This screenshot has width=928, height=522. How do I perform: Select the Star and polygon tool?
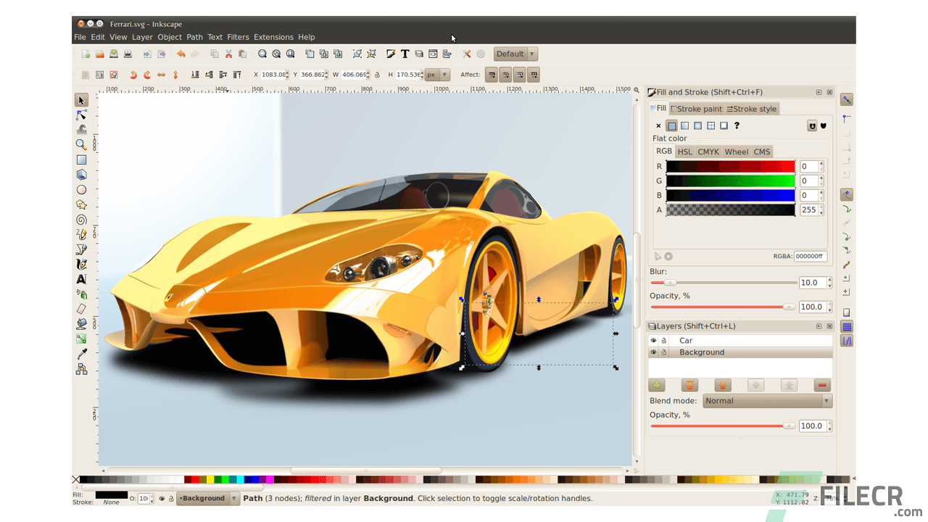(x=81, y=204)
